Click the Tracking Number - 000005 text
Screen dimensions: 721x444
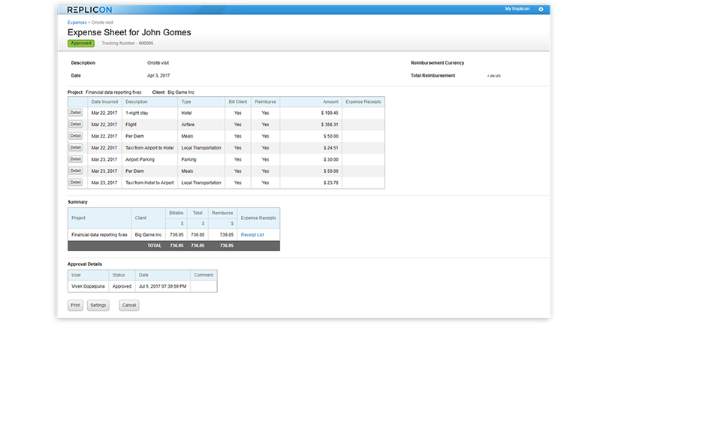pos(128,44)
